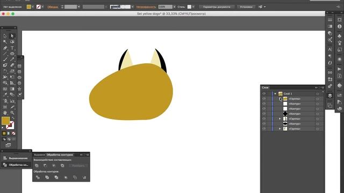Image resolution: width=344 pixels, height=193 pixels.
Task: Apply Exclude shape mode in Pathfinder
Action: 62,166
